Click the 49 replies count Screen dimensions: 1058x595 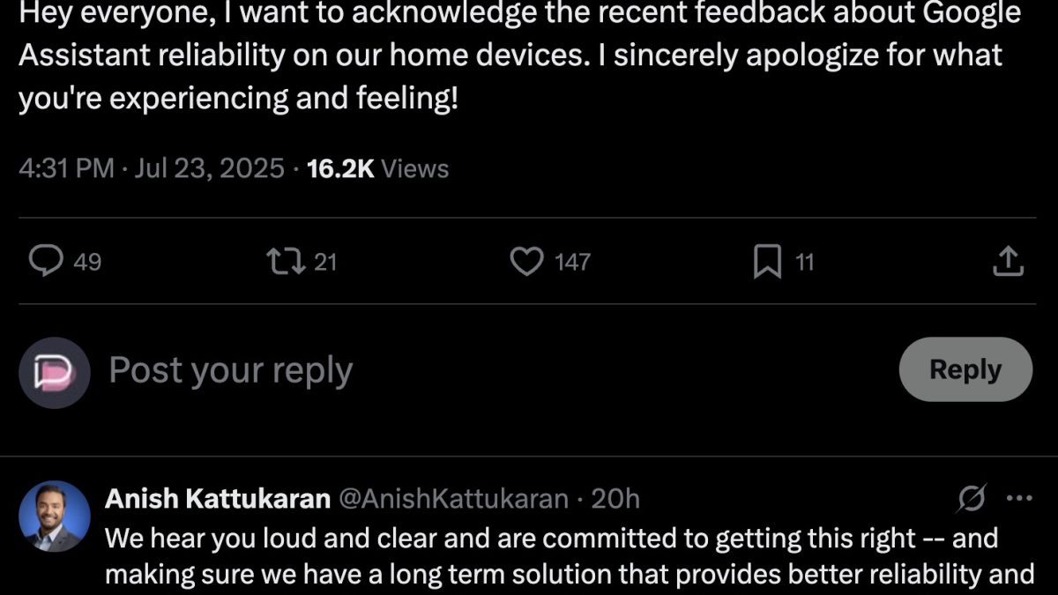tap(86, 262)
